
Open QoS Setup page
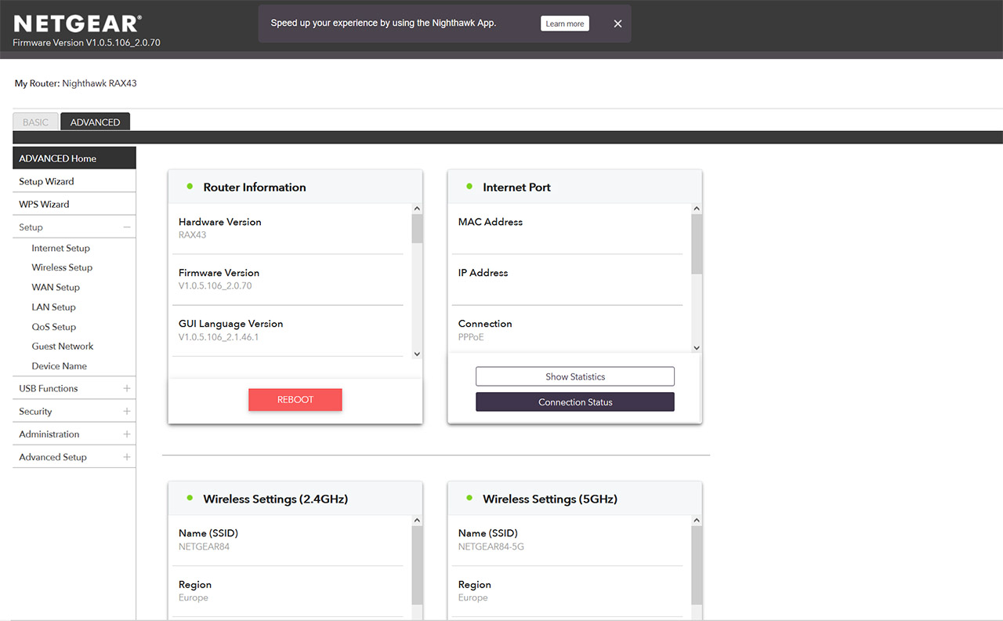[53, 327]
